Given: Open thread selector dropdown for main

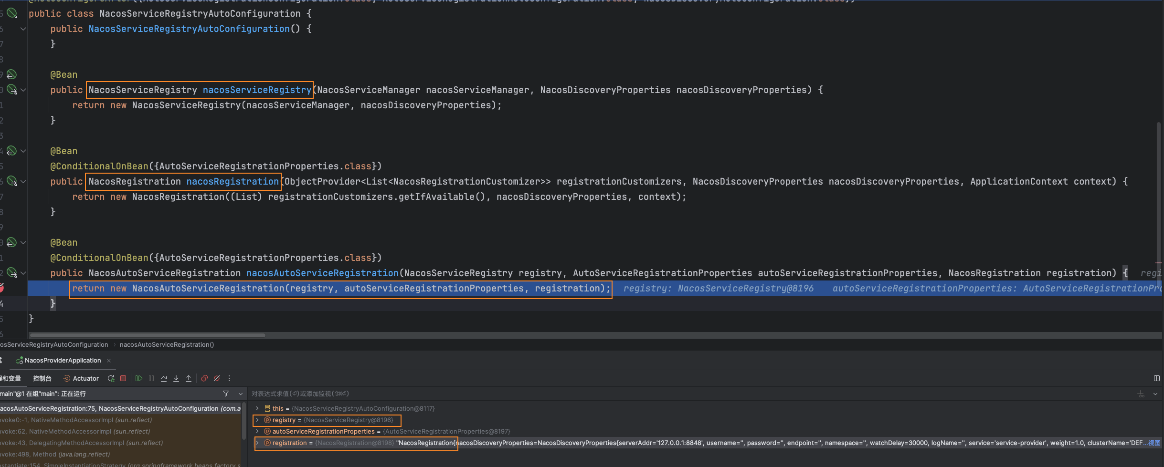Looking at the screenshot, I should 240,394.
